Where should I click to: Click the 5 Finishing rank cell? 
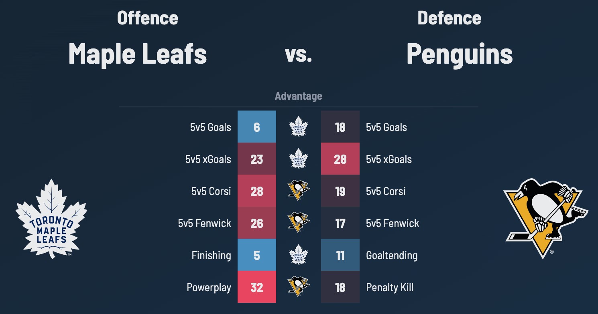[257, 255]
